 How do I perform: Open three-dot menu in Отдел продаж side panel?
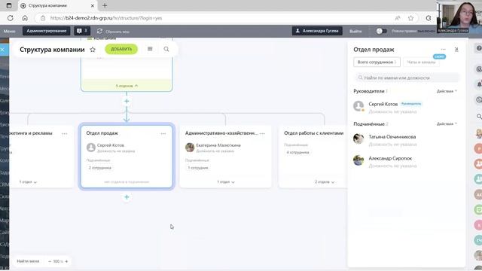tap(443, 50)
